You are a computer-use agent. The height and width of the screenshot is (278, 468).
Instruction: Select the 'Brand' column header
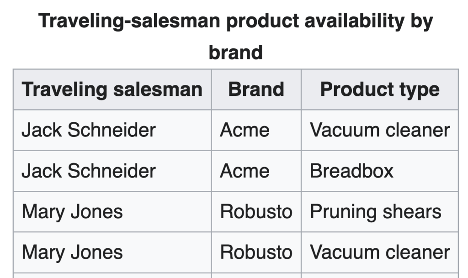[x=256, y=89]
